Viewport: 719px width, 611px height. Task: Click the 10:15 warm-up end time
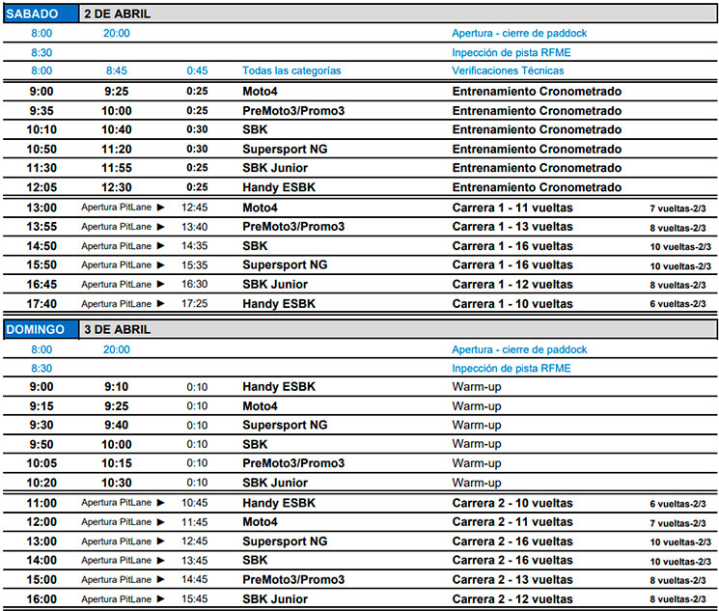(117, 463)
